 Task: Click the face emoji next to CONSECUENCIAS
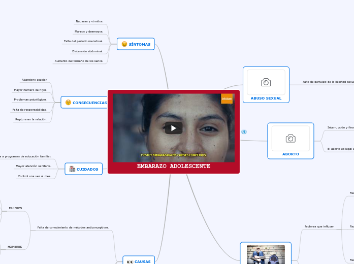click(x=68, y=103)
